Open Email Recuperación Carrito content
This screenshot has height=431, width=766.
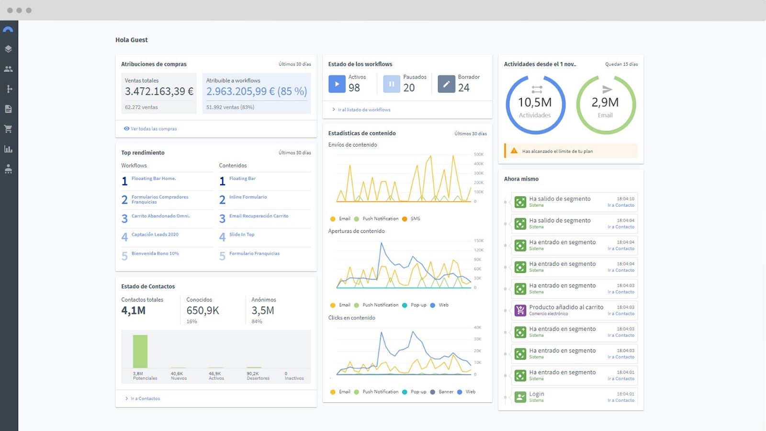tap(259, 216)
